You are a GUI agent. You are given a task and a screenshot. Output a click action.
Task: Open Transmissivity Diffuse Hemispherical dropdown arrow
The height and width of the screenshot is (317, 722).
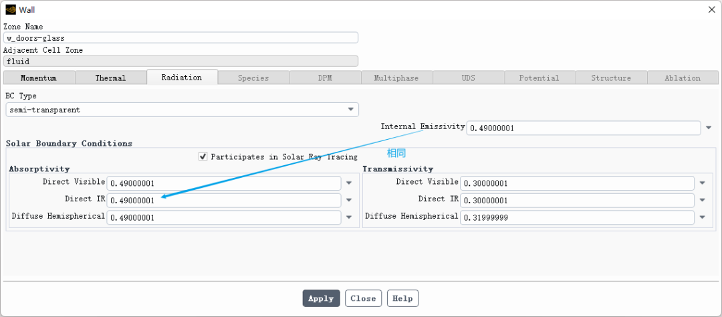(702, 217)
